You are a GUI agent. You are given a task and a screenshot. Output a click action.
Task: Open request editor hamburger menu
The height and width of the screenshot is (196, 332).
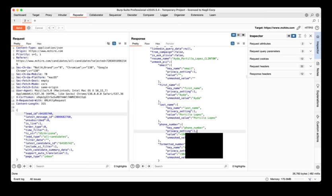pos(125,43)
